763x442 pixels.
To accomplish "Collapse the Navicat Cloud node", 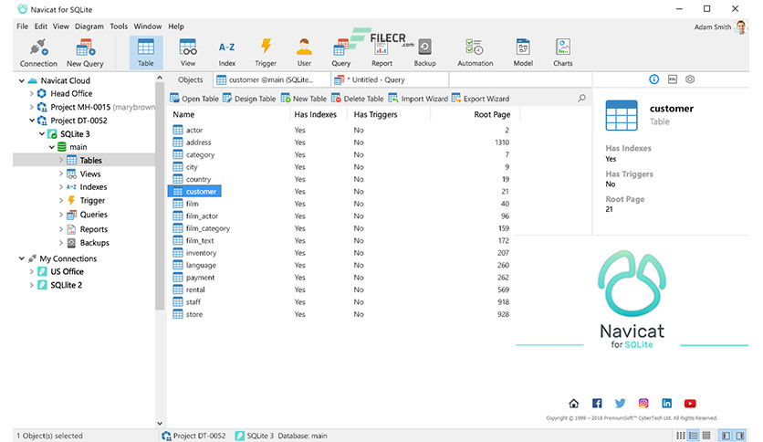I will pyautogui.click(x=21, y=80).
